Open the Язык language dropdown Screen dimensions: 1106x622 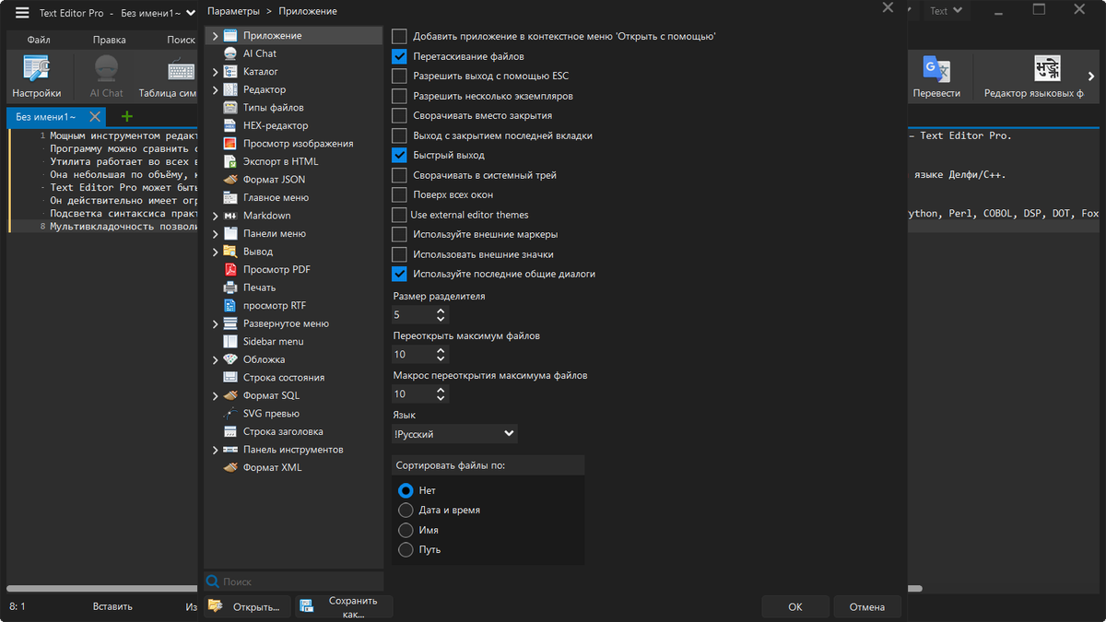point(454,434)
